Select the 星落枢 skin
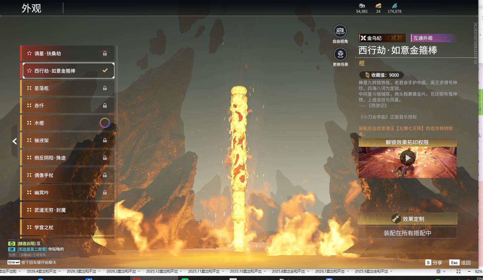 click(67, 88)
